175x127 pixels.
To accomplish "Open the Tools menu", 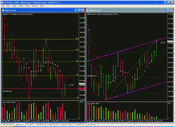I will [x=27, y=6].
